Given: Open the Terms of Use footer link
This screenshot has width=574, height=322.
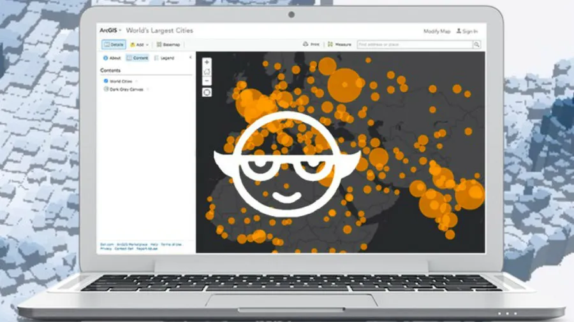Looking at the screenshot, I should pyautogui.click(x=172, y=244).
